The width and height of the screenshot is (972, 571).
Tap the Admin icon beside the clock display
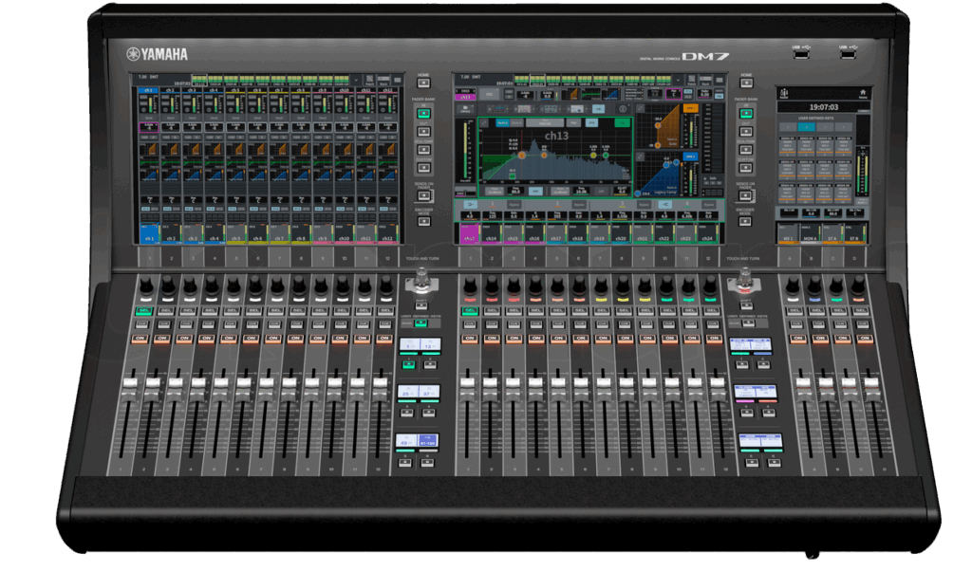point(783,94)
